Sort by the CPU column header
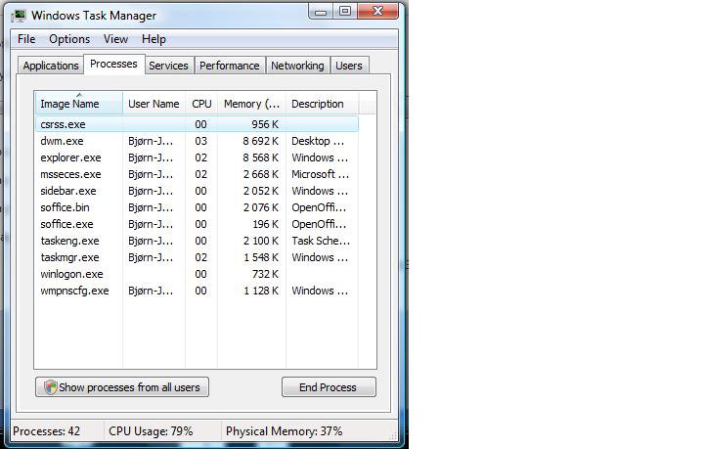The image size is (704, 449). click(201, 104)
